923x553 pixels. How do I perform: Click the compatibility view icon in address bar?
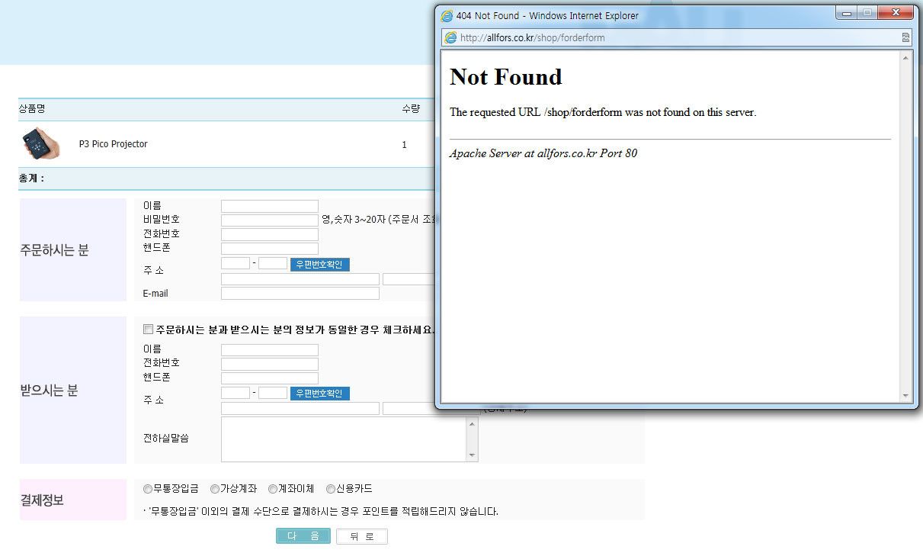[905, 37]
